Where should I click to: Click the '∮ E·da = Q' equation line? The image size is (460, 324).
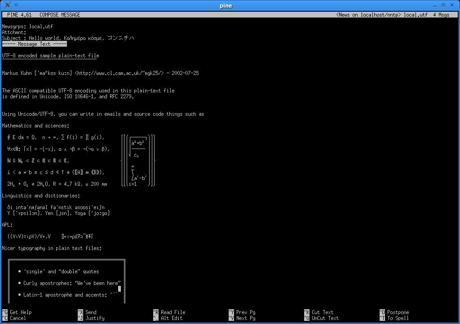pyautogui.click(x=56, y=137)
